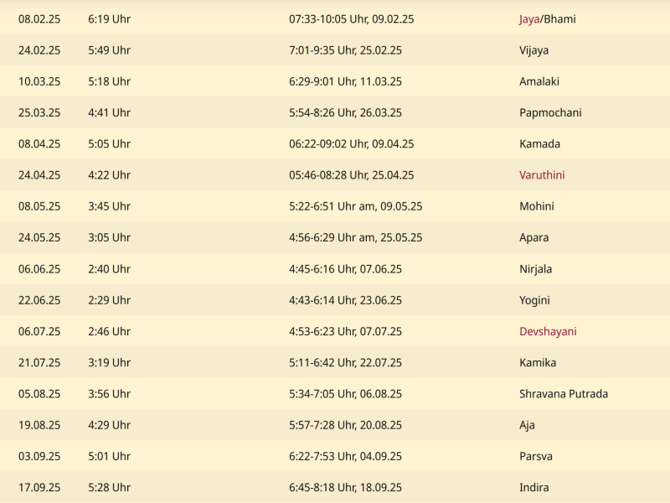Click the Indira name cell
The width and height of the screenshot is (670, 503).
tap(533, 487)
